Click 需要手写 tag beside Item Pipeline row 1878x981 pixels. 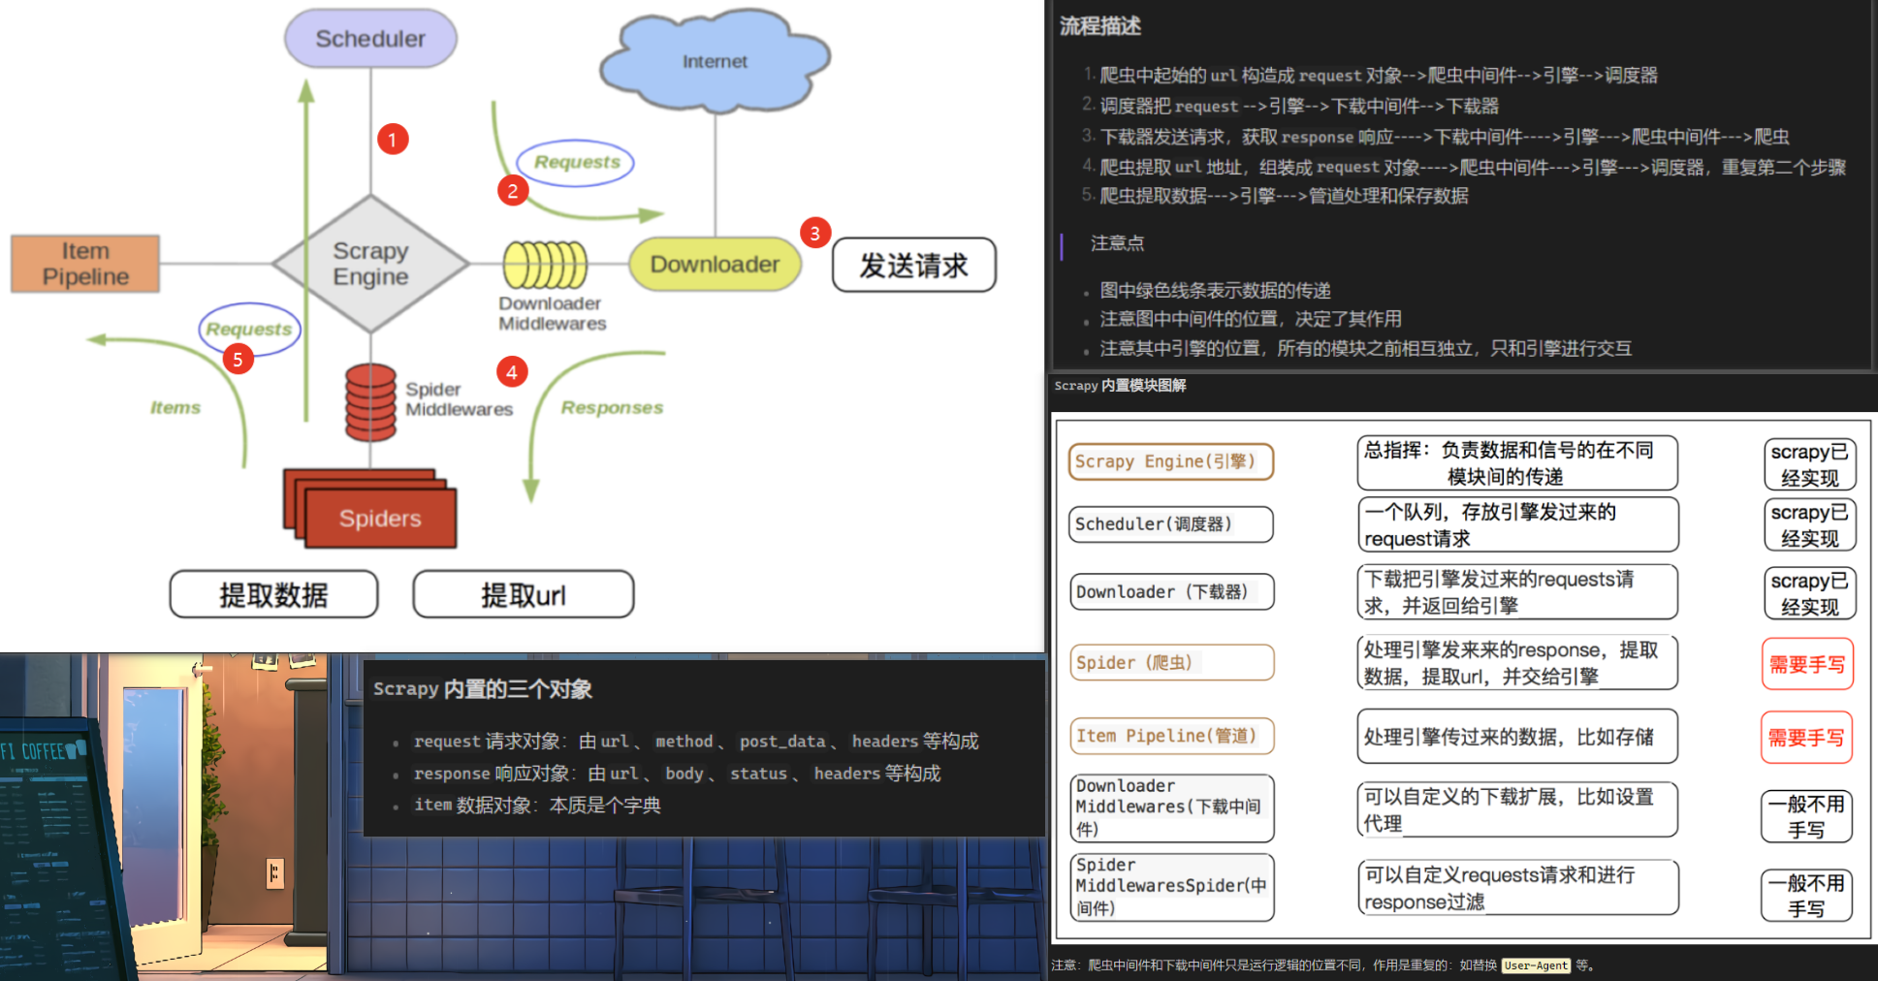1806,738
